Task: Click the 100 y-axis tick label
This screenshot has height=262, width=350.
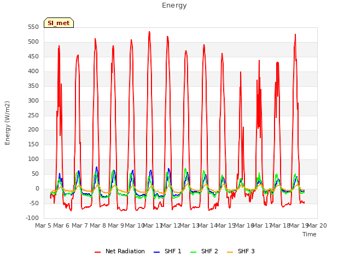Action: tap(33, 159)
